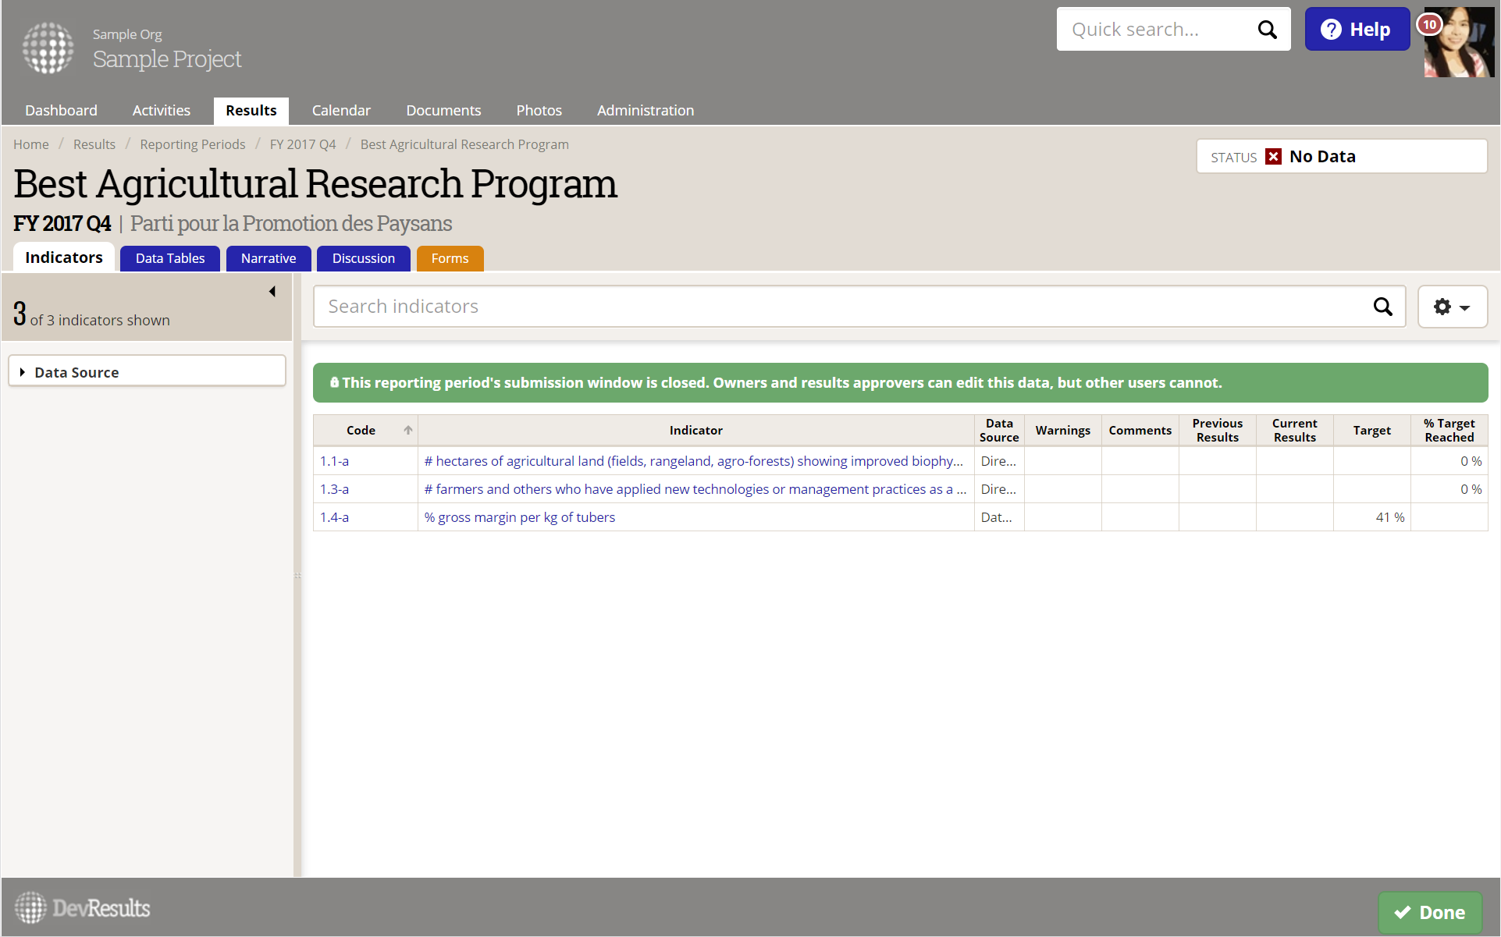Image resolution: width=1501 pixels, height=937 pixels.
Task: Click the Search indicators magnifier icon
Action: click(1382, 307)
